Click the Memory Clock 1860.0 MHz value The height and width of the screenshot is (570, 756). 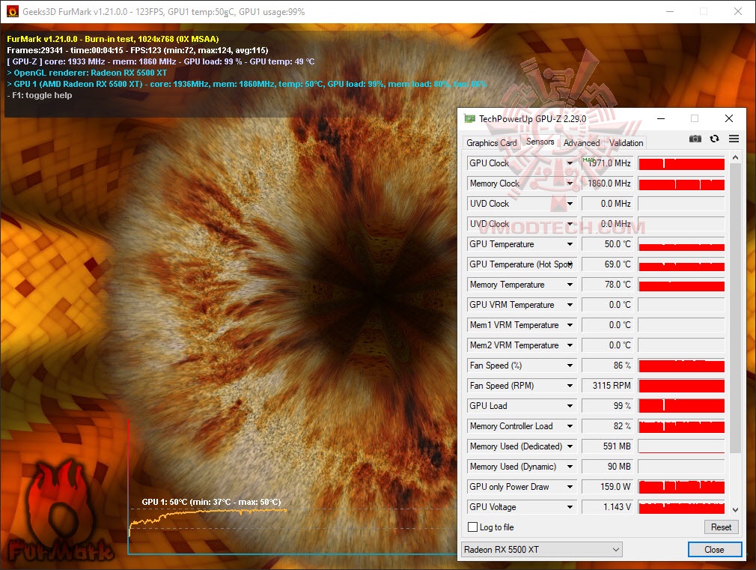point(608,184)
